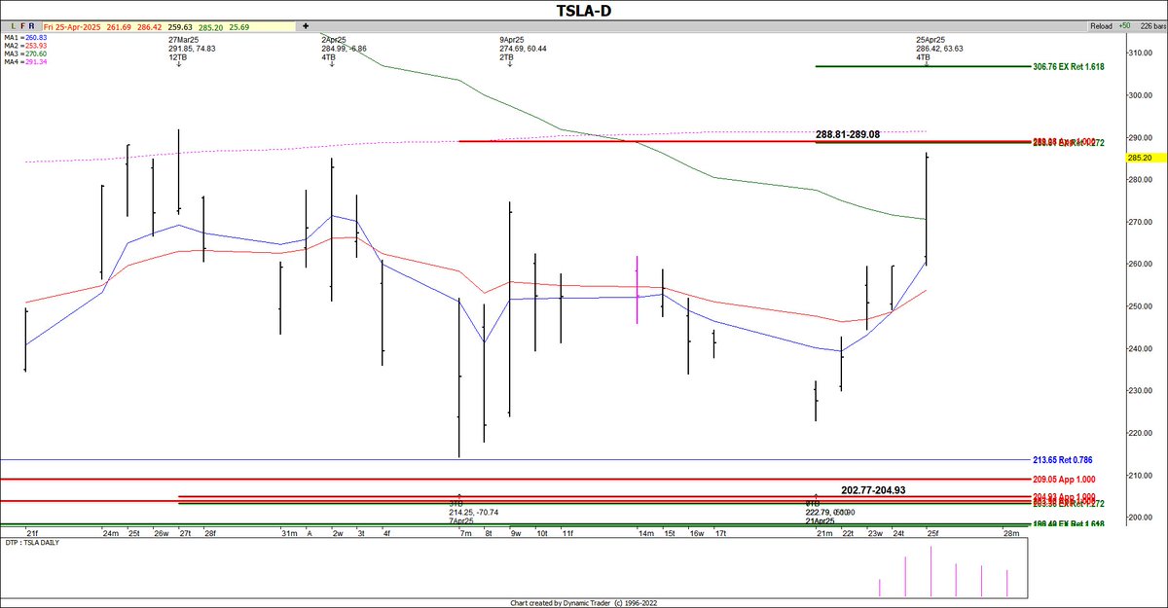Viewport: 1168px width, 608px height.
Task: Click the open price 261.69 readout
Action: coord(118,27)
